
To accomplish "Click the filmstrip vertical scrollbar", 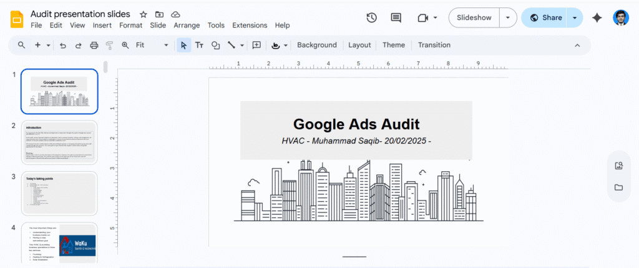I will point(105,67).
